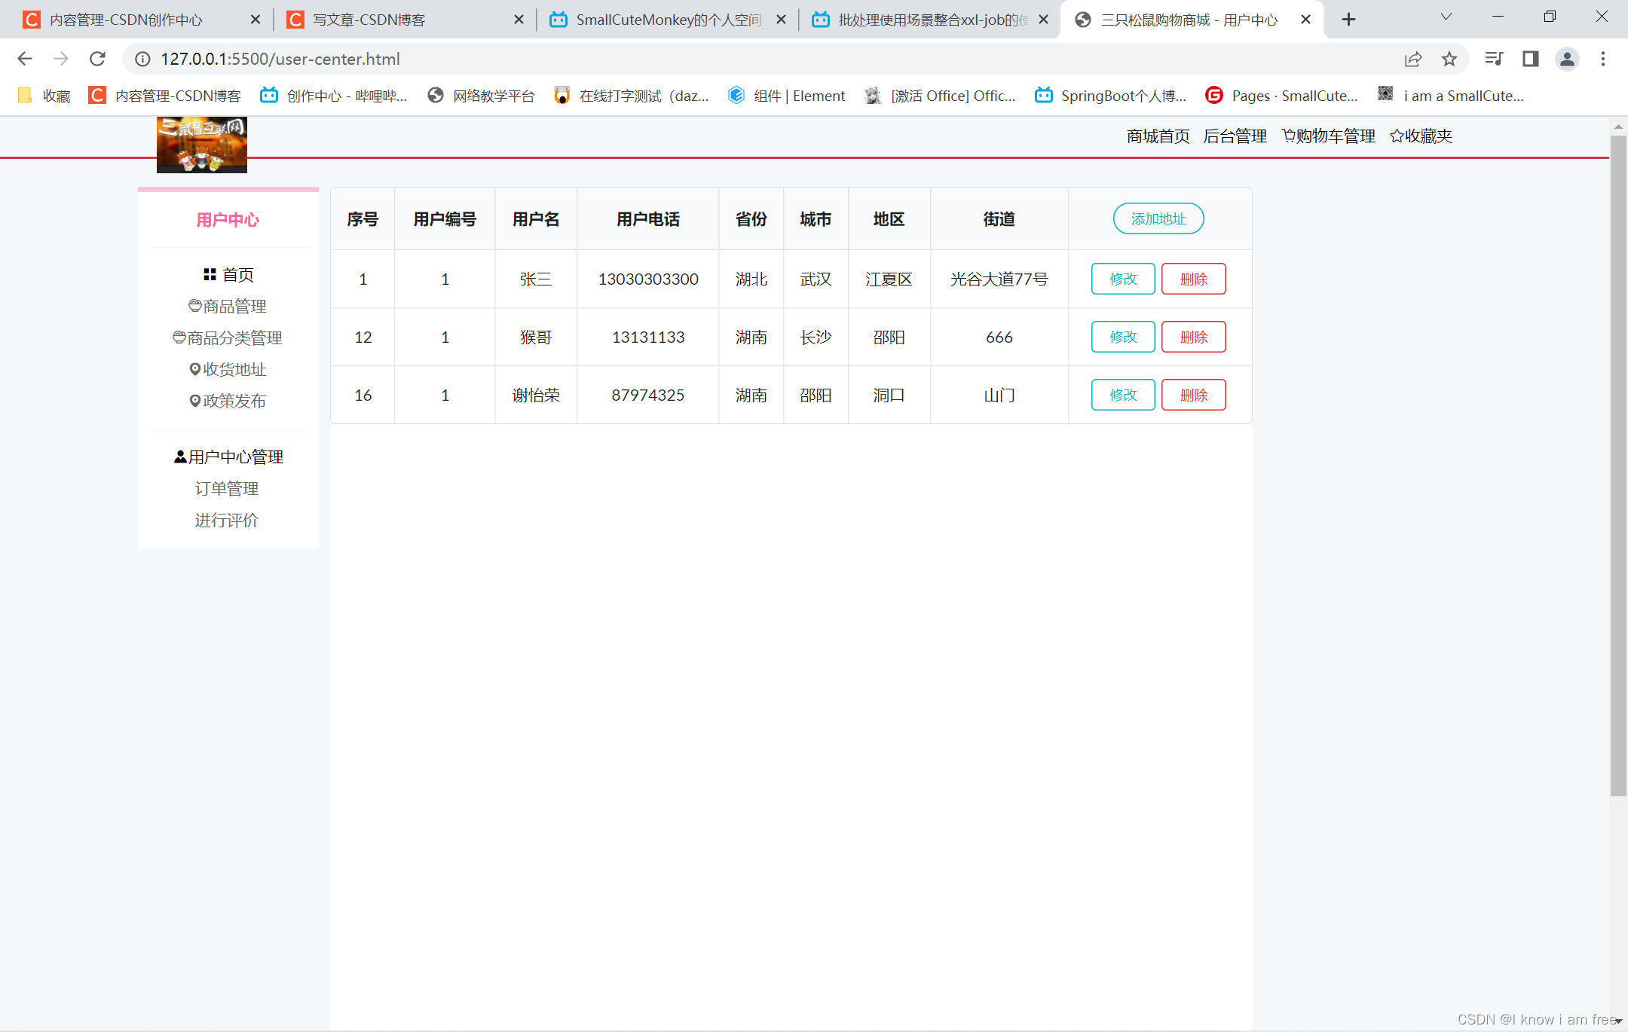Toggle browser side panel
The height and width of the screenshot is (1032, 1628).
(x=1530, y=59)
